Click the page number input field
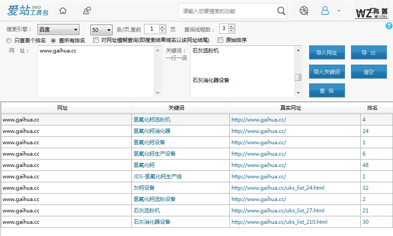The width and height of the screenshot is (393, 236). tap(152, 29)
